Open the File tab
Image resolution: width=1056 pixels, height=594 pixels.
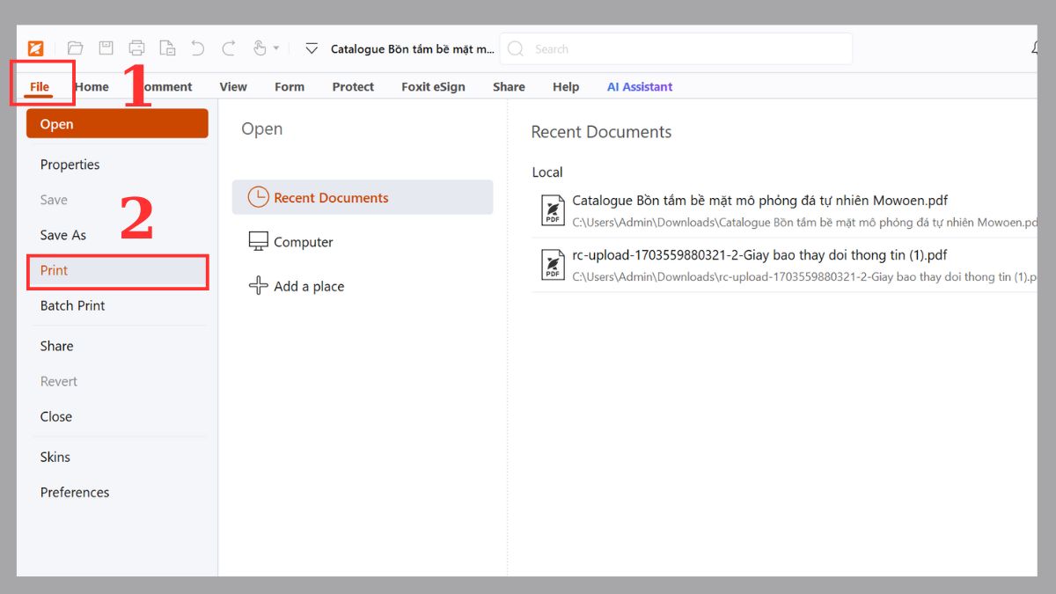click(40, 86)
